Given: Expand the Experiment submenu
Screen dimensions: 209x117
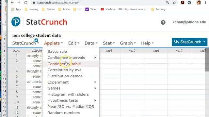Looking at the screenshot, I should pos(71,82).
